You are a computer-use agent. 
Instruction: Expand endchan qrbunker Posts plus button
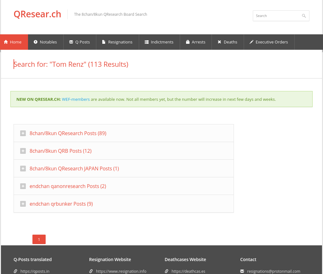[x=23, y=204]
